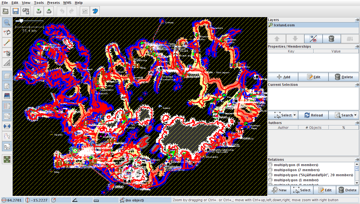
Task: Upload changes to the OSM server
Action: pos(49,11)
